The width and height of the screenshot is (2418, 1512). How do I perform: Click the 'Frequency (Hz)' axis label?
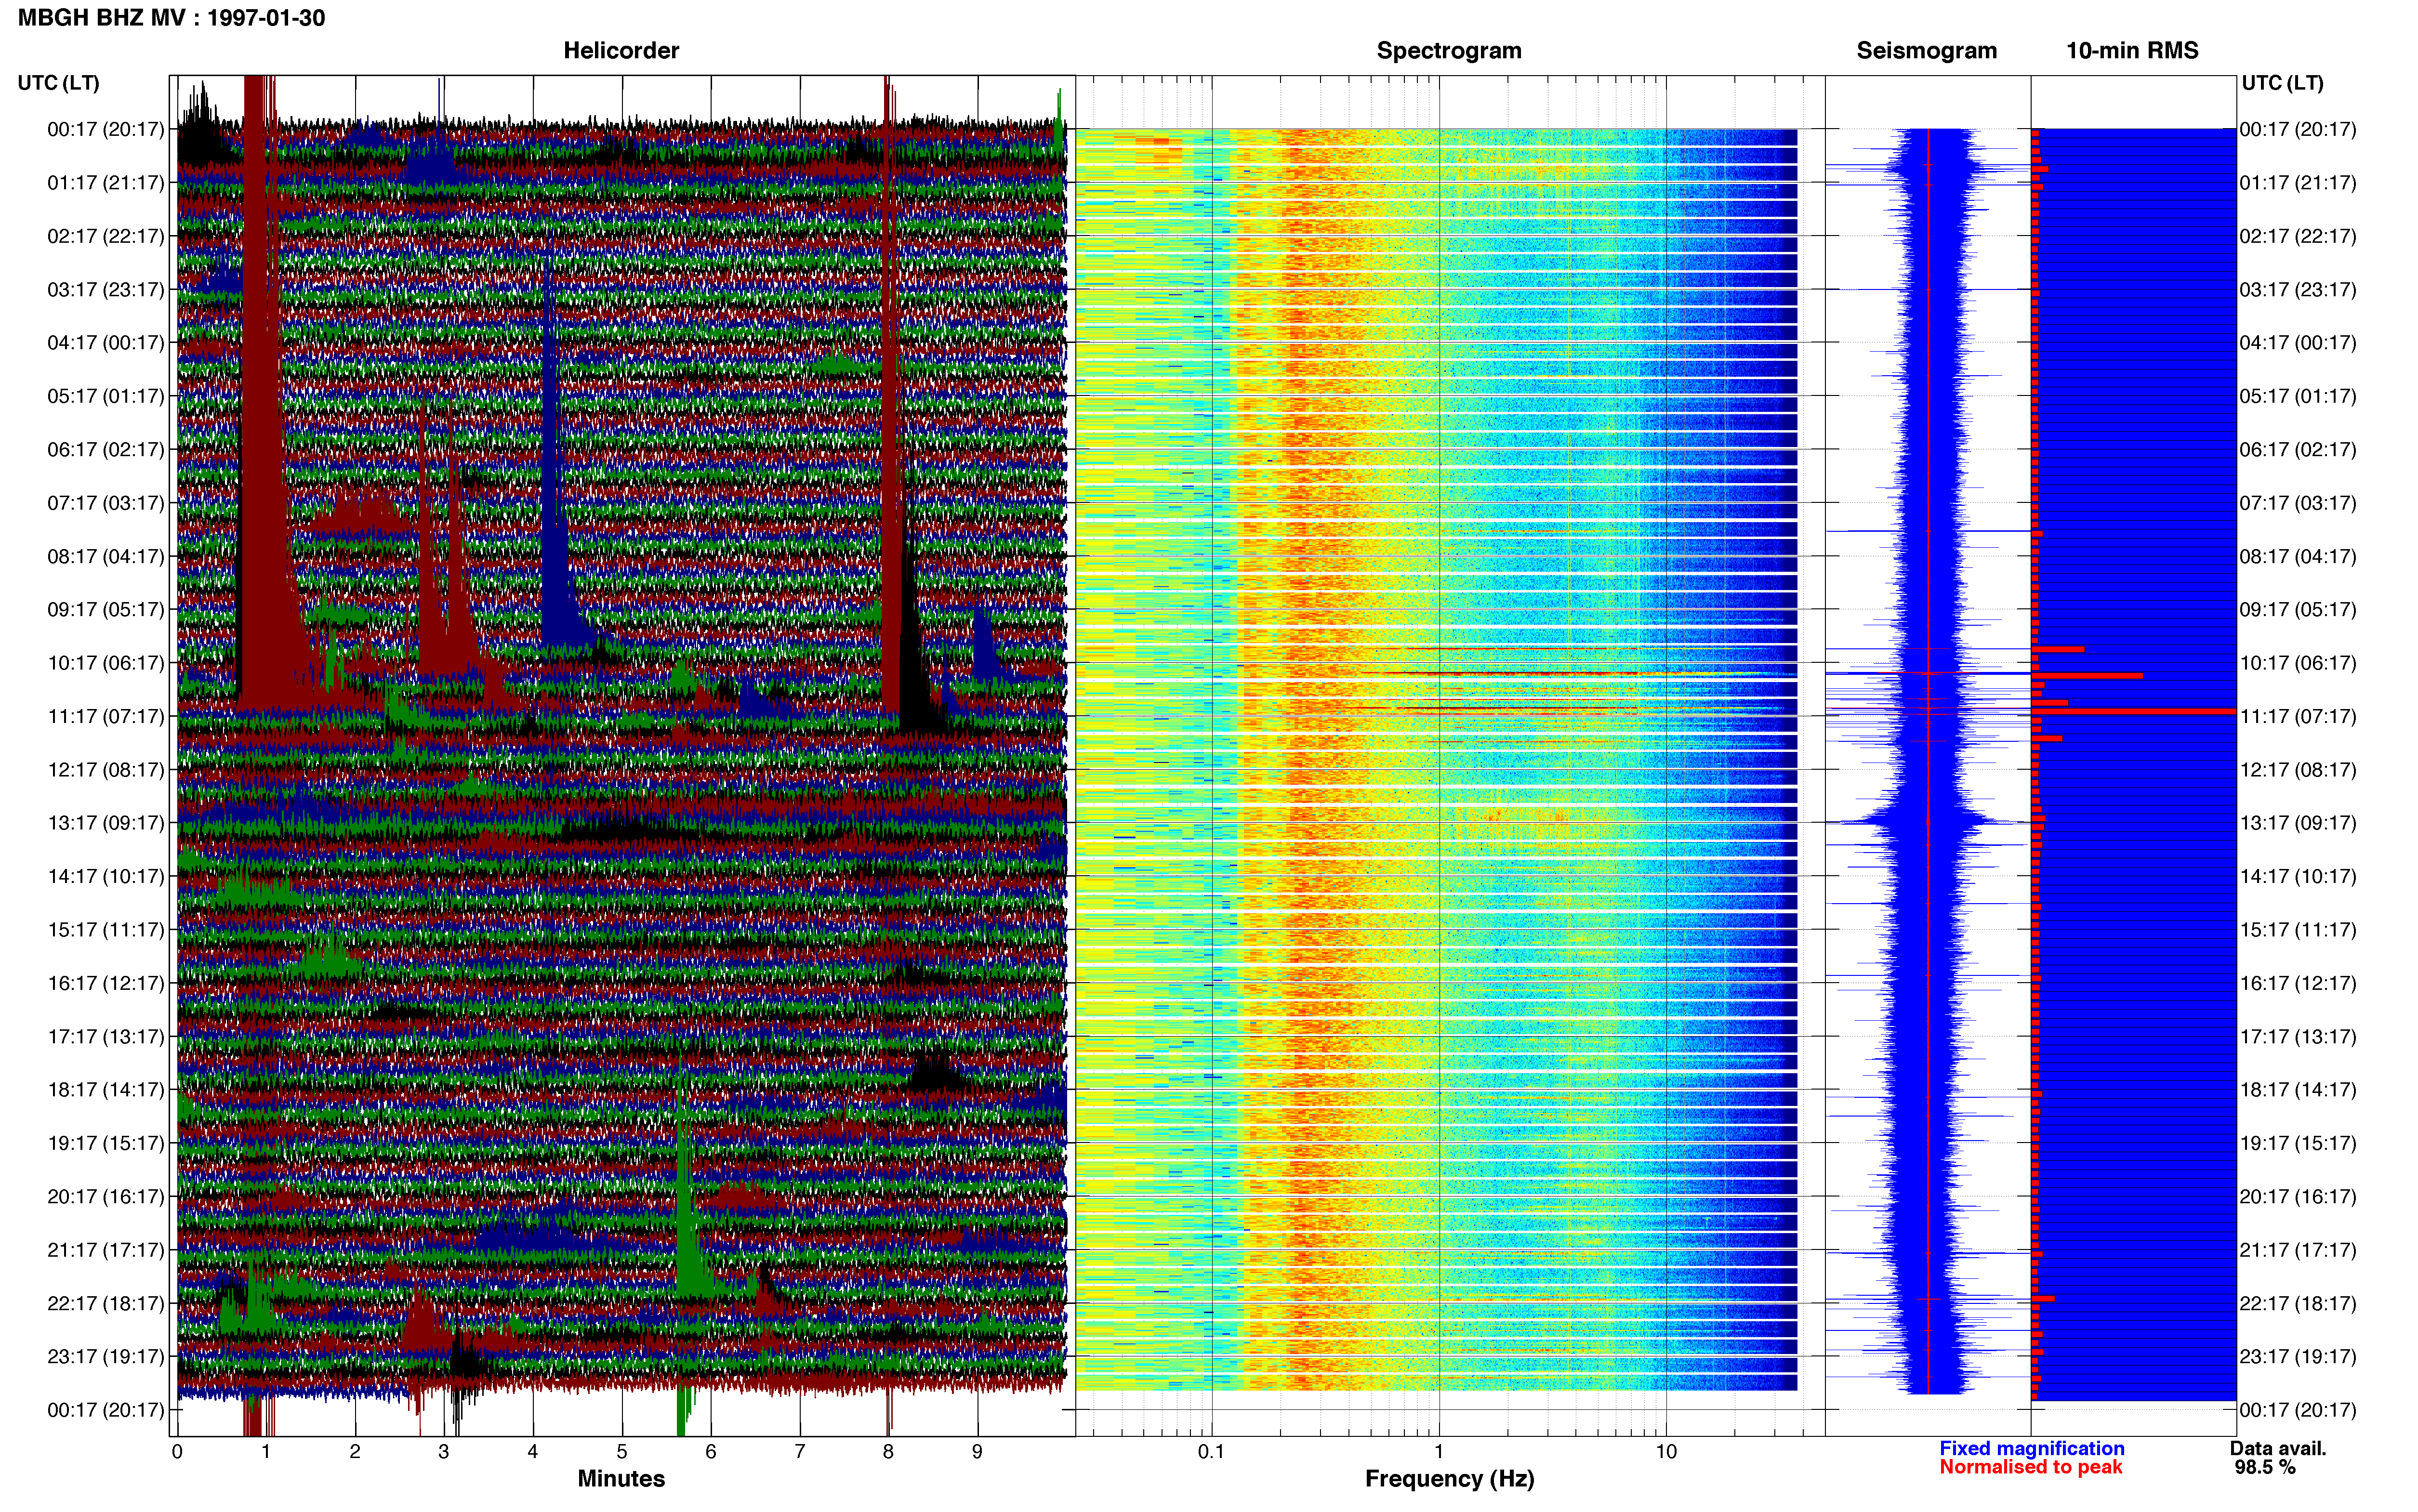(1449, 1478)
